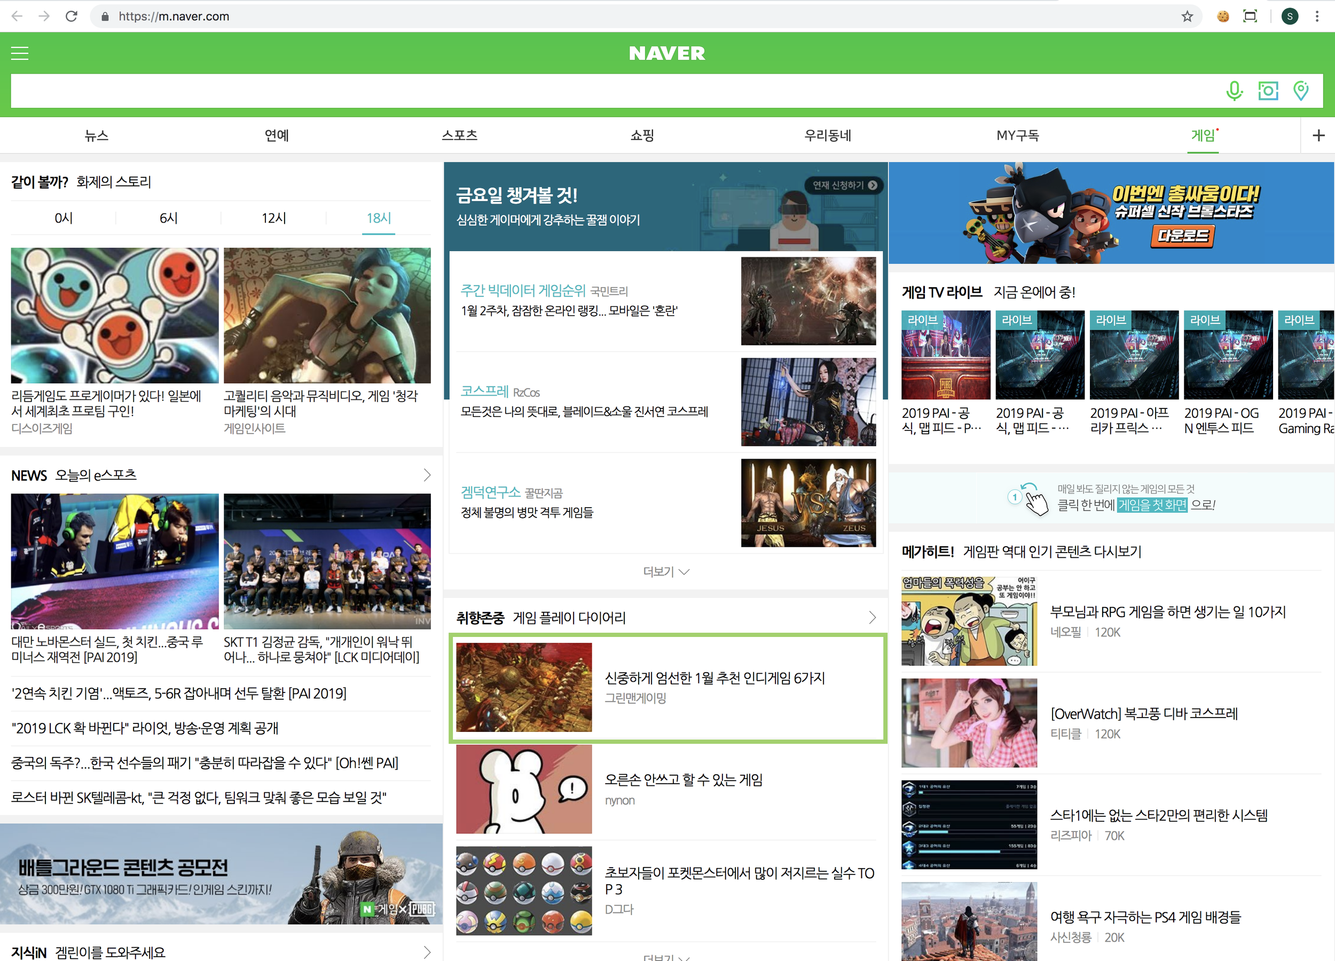Click the location pin search icon
The image size is (1335, 961).
(x=1301, y=91)
